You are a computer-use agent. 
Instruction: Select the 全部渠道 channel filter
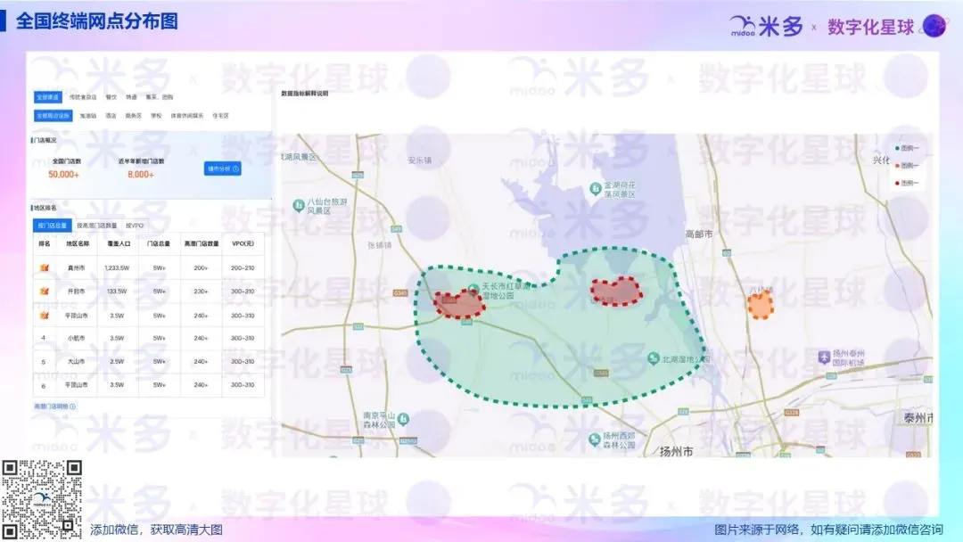pos(47,97)
